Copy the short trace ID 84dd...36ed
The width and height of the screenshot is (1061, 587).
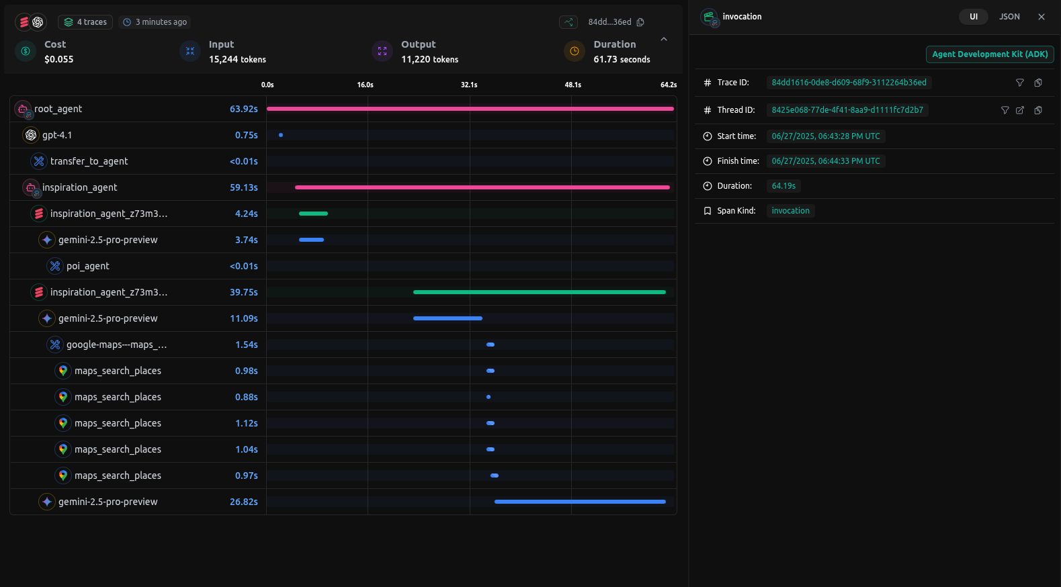tap(640, 22)
